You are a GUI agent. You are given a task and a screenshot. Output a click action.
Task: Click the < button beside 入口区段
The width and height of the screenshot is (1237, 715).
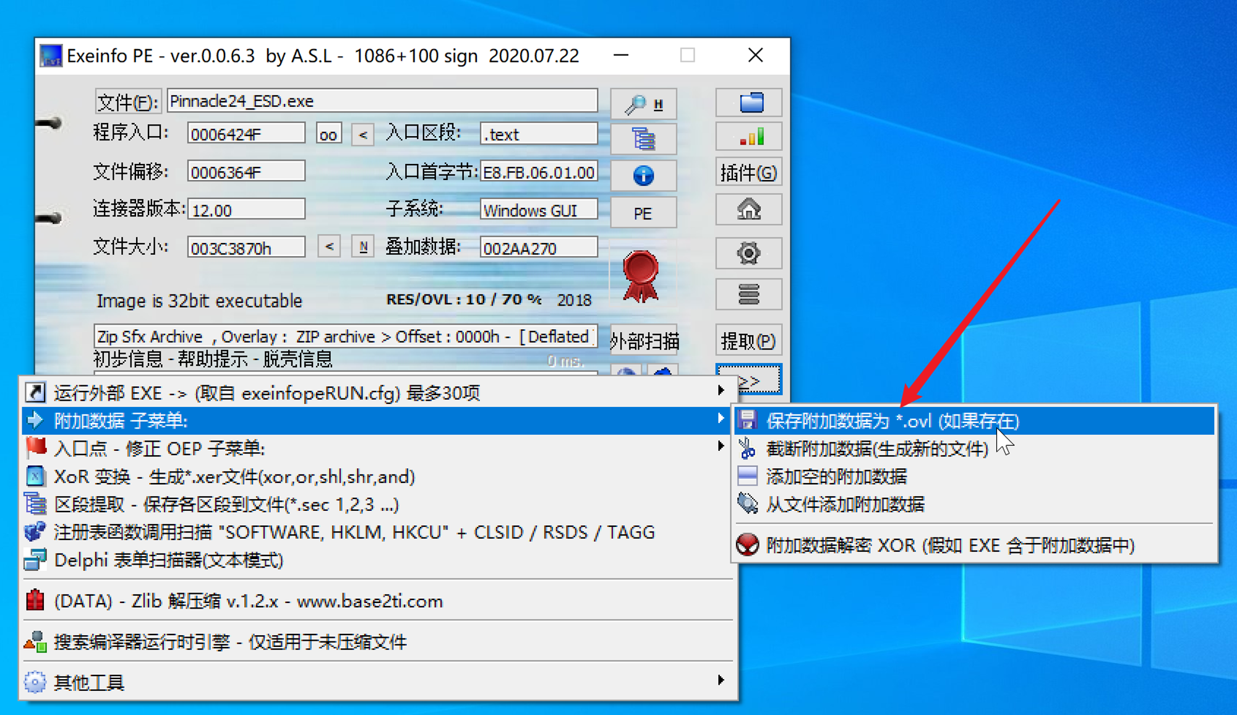363,134
